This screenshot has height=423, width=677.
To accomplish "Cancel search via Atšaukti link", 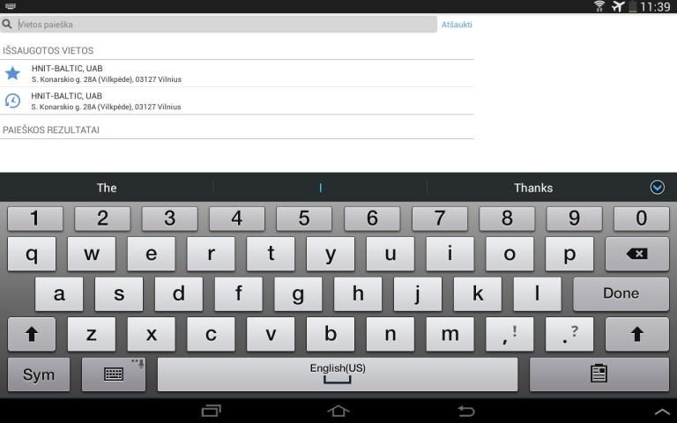I will coord(457,25).
